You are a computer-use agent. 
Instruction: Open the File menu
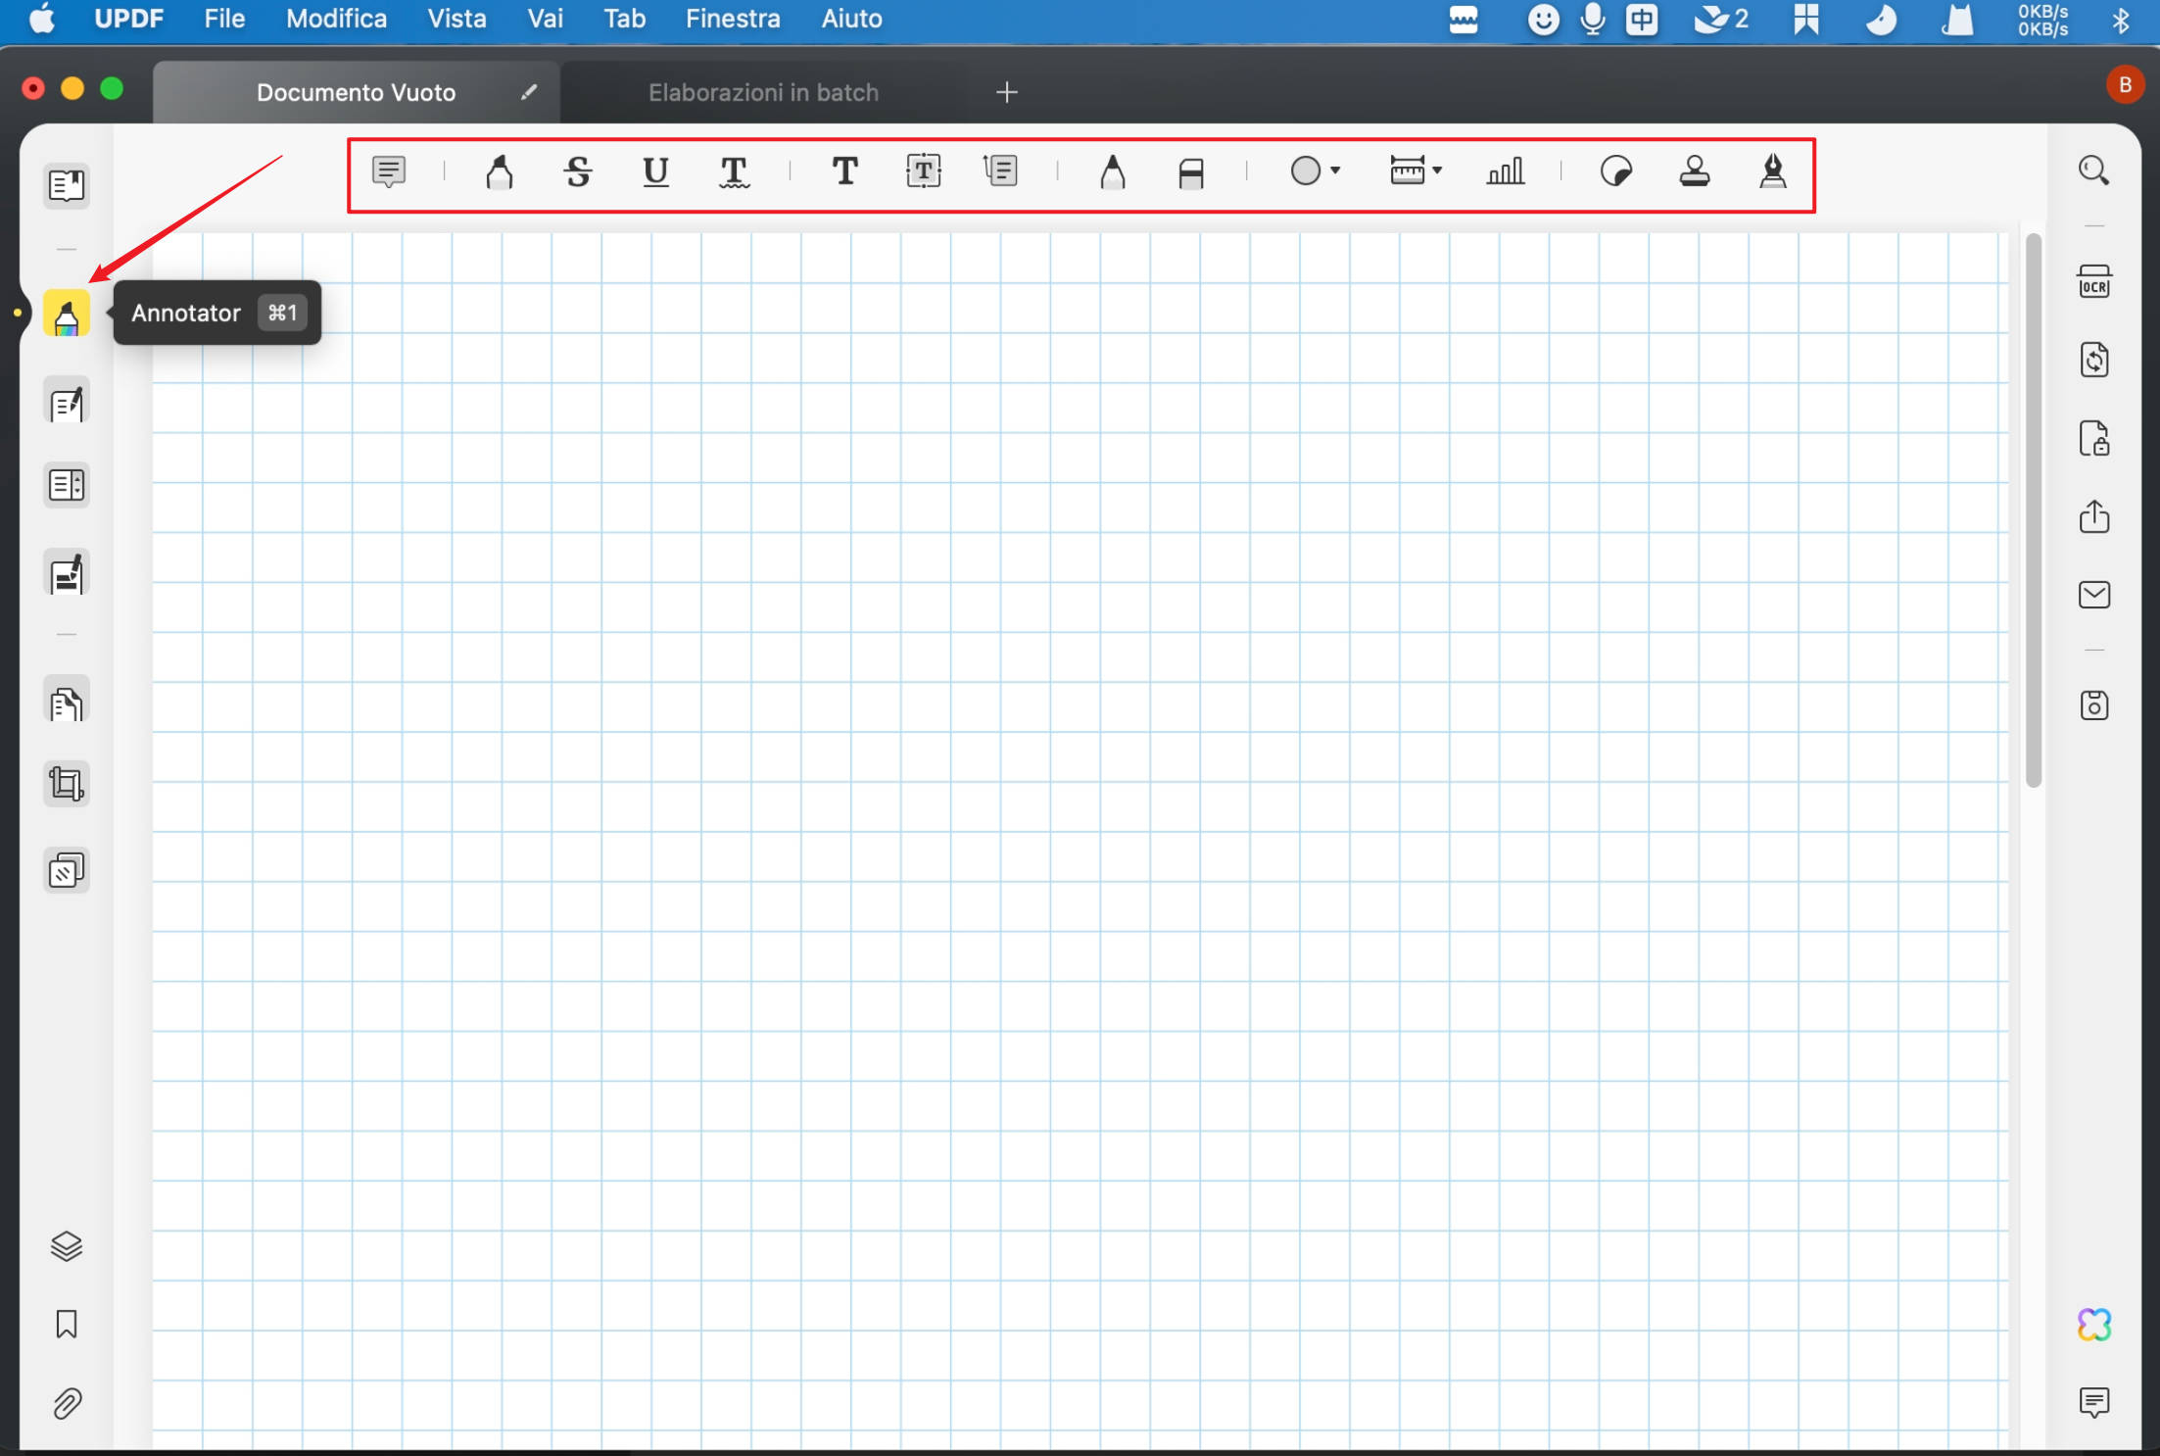pyautogui.click(x=224, y=19)
